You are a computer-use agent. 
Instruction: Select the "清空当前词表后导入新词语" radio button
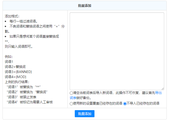(x=71, y=93)
